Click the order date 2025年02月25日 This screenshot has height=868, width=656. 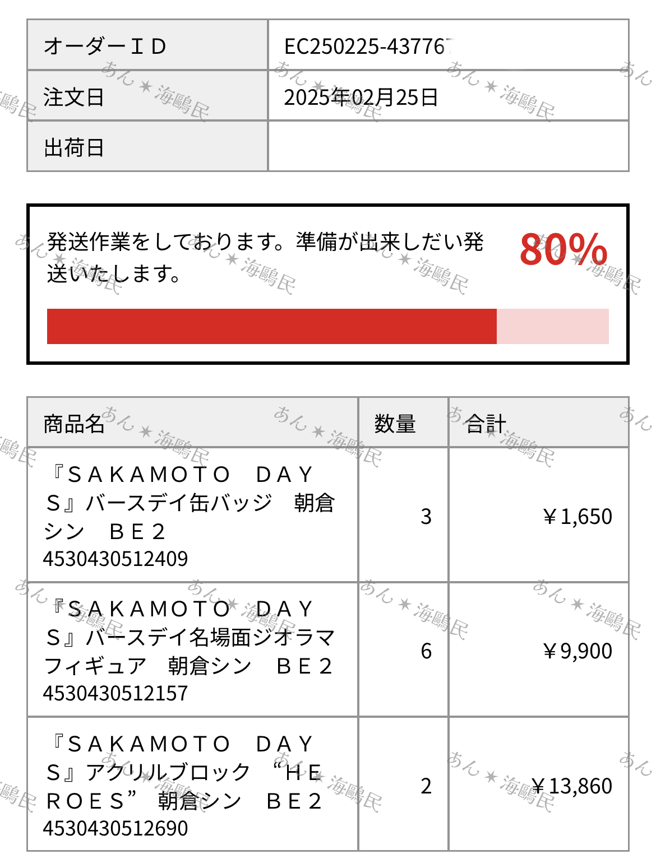(361, 97)
